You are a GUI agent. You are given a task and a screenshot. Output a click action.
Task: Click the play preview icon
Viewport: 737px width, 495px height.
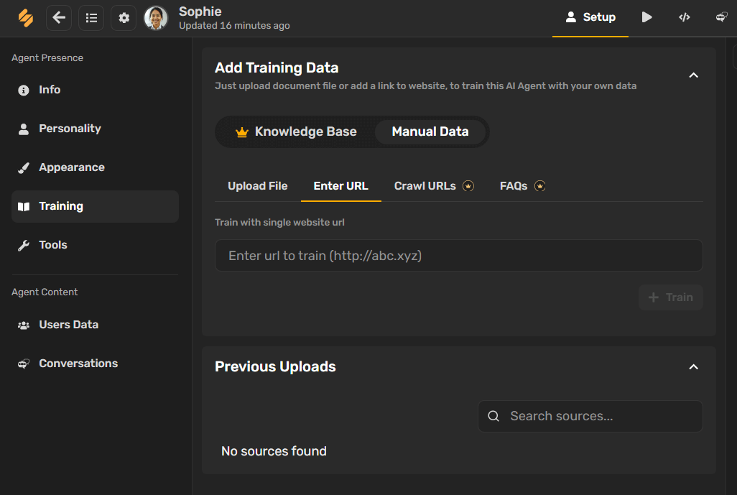pyautogui.click(x=646, y=17)
